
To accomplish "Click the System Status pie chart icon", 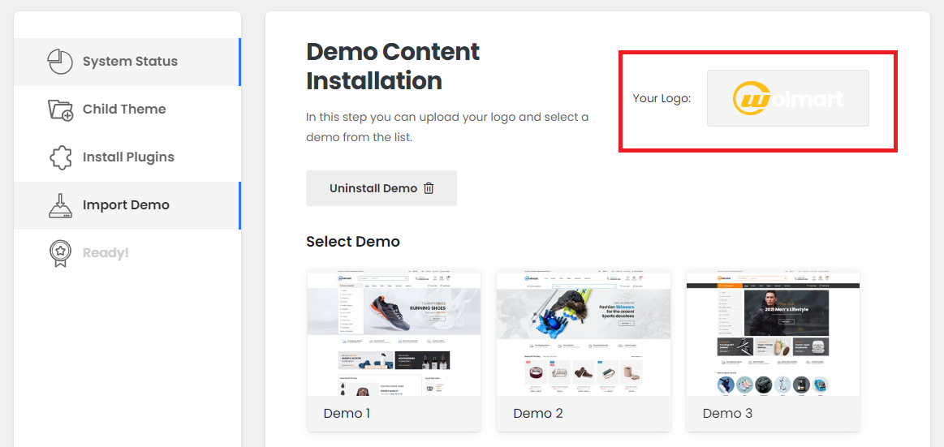I will [59, 62].
